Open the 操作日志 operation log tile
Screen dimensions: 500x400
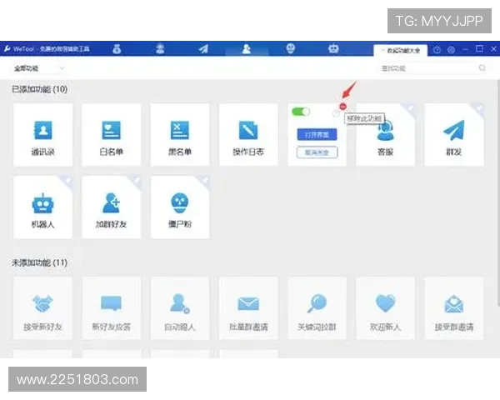(248, 135)
